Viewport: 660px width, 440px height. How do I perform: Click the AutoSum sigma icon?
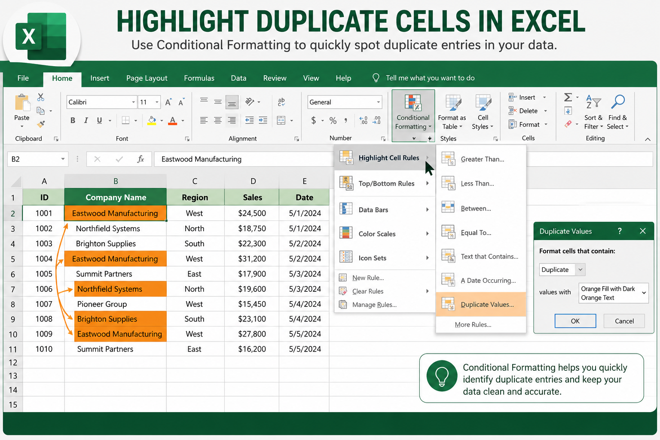[x=568, y=98]
